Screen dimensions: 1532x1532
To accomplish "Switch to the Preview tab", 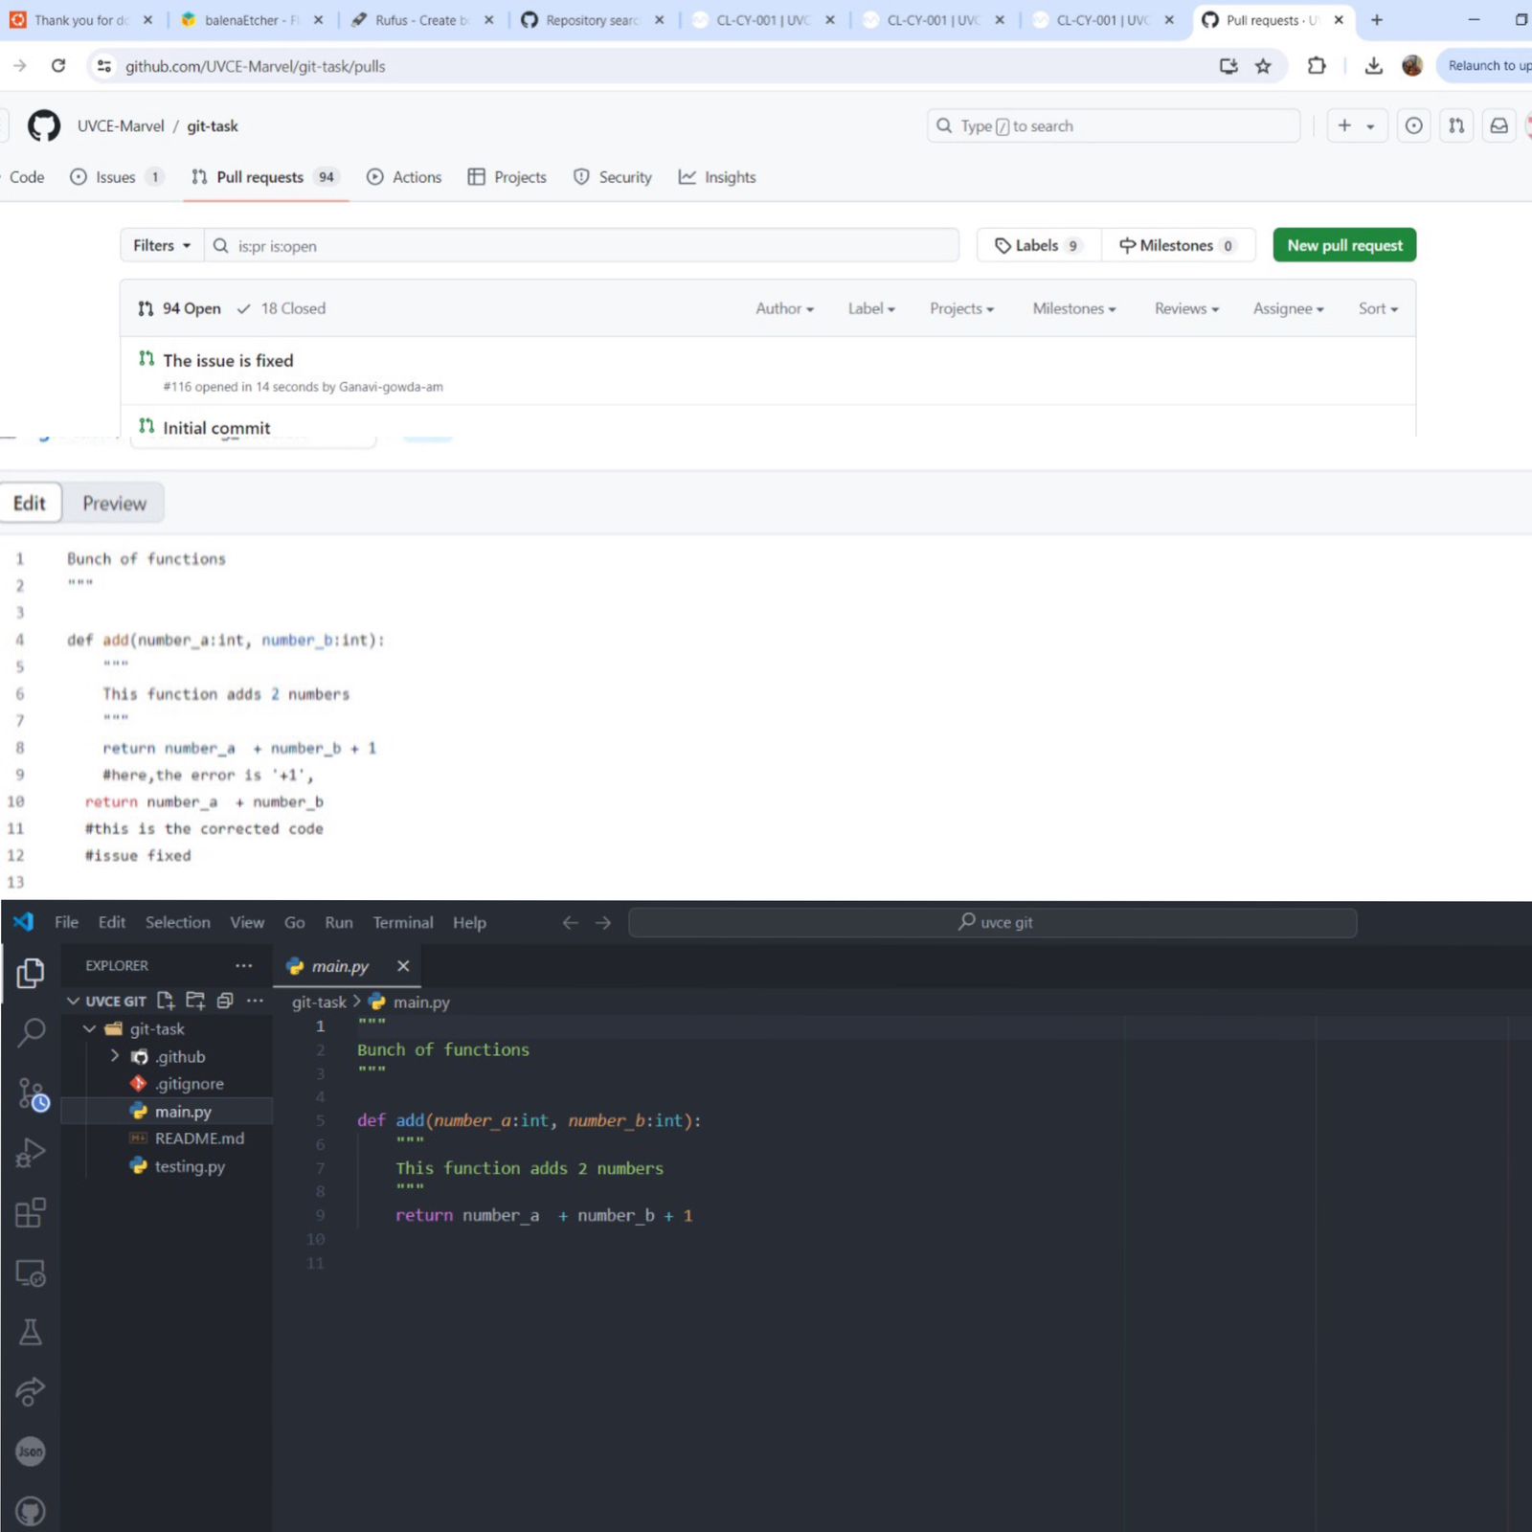I will (114, 504).
